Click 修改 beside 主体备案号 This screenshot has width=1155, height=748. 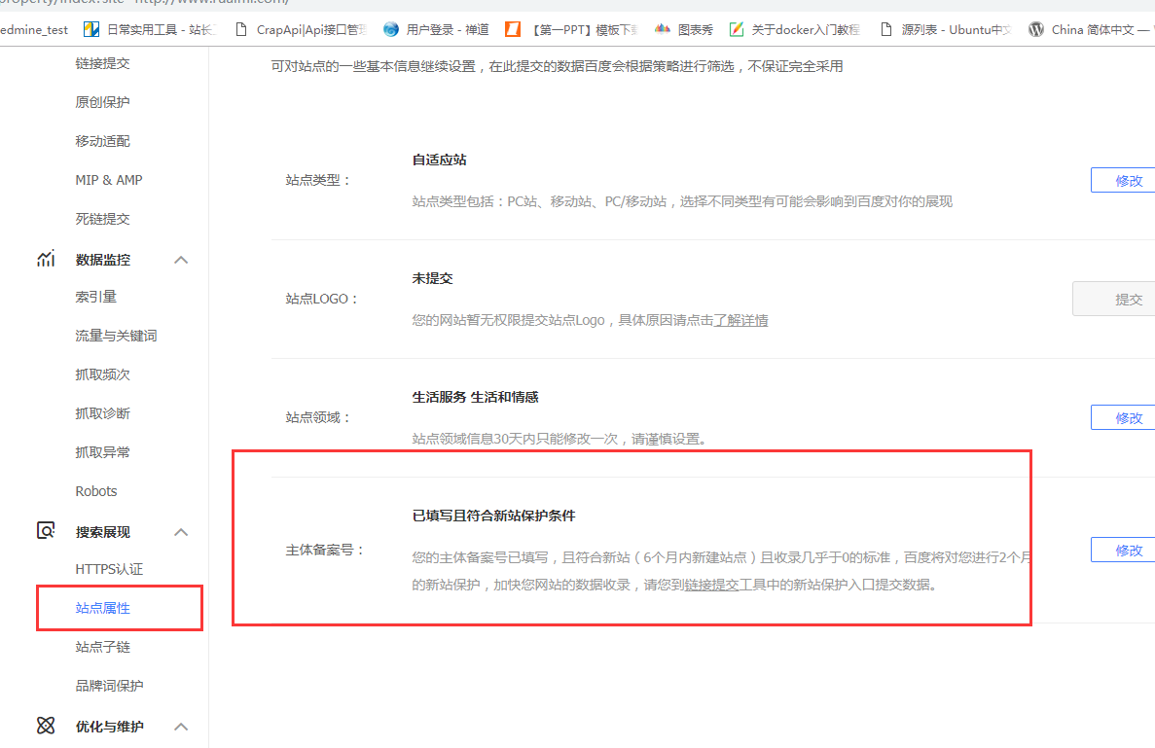1130,550
